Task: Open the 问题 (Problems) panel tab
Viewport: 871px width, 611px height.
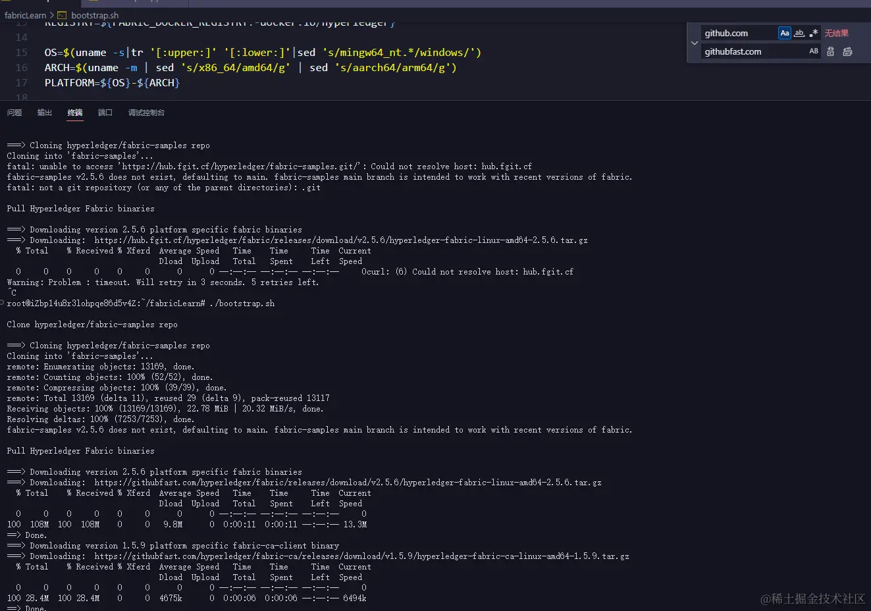Action: (14, 113)
